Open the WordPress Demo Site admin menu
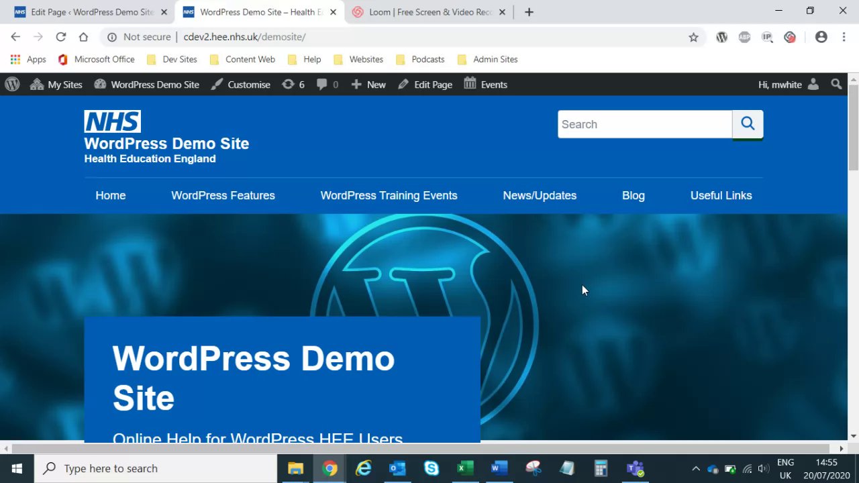Image resolution: width=859 pixels, height=483 pixels. tap(147, 85)
